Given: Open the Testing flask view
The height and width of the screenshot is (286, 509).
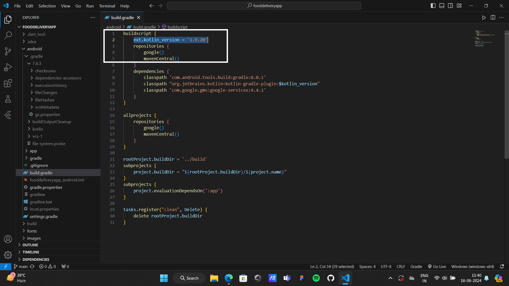Looking at the screenshot, I should pos(8,99).
